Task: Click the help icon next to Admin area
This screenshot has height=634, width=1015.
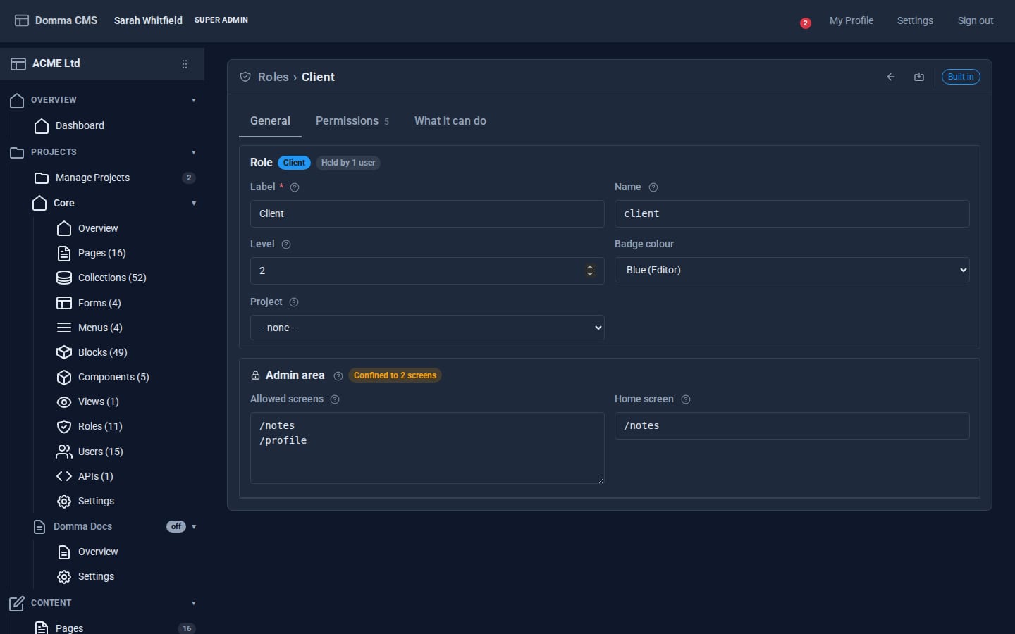Action: pos(338,376)
